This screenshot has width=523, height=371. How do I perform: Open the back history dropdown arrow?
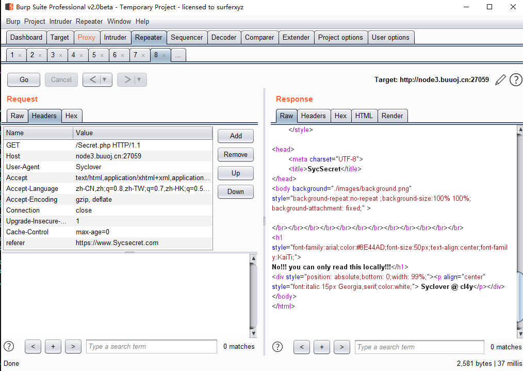[105, 79]
